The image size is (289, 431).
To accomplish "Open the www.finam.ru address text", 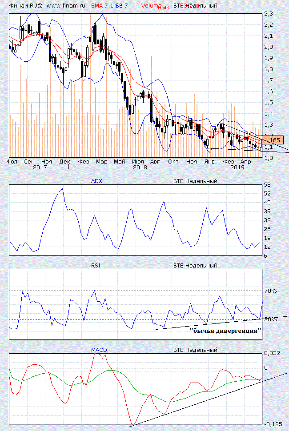I will [x=66, y=5].
